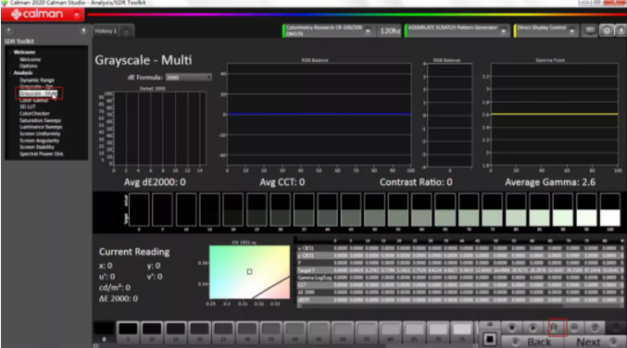Viewport: 627px width, 348px height.
Task: Switch to the History 1 tab
Action: coord(106,31)
